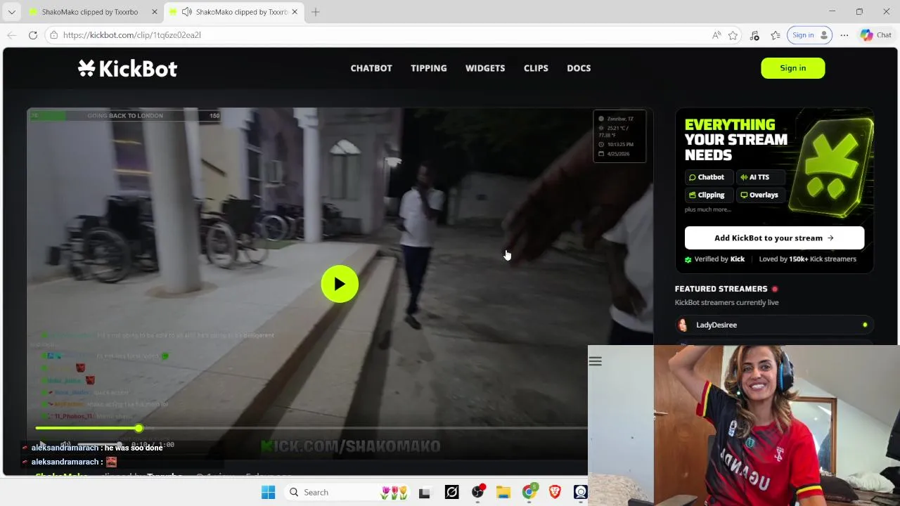Open the Windows Start menu
The height and width of the screenshot is (506, 900).
click(x=269, y=493)
